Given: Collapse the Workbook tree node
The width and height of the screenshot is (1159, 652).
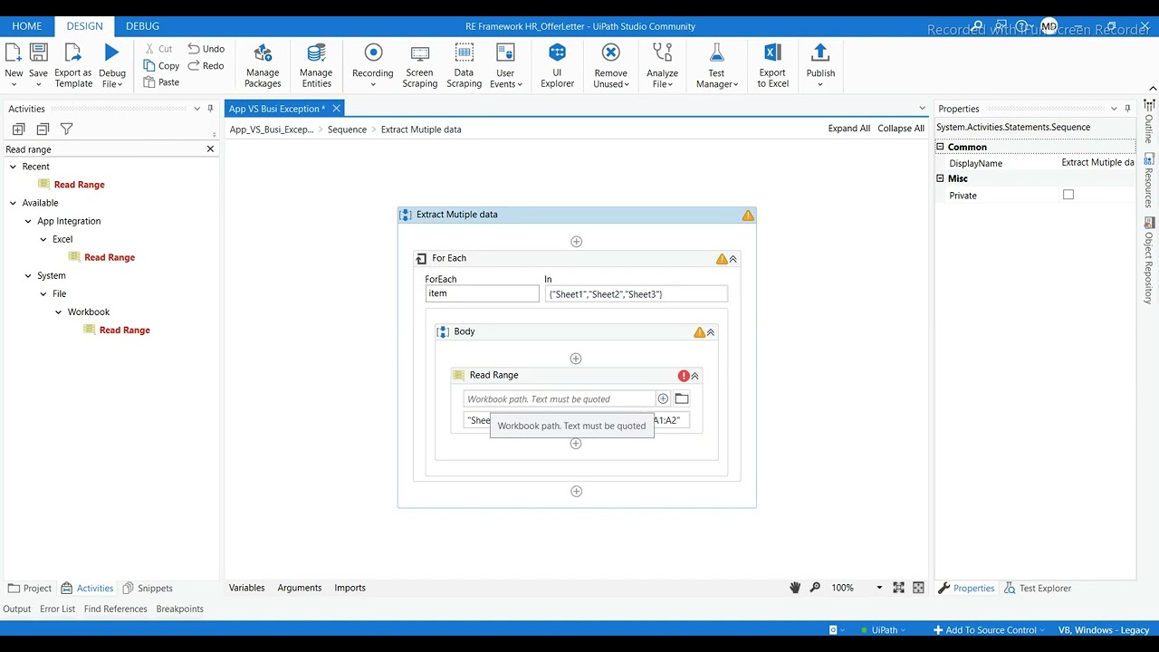Looking at the screenshot, I should (x=59, y=312).
